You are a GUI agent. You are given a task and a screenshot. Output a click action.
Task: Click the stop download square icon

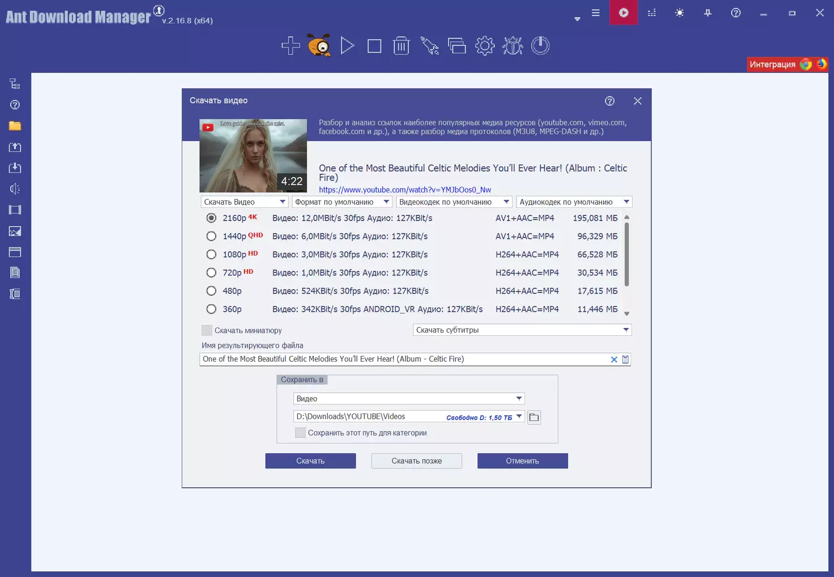[374, 46]
